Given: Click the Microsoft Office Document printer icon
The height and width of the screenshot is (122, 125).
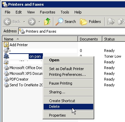Looking at the screenshot, I should coord(6,68).
